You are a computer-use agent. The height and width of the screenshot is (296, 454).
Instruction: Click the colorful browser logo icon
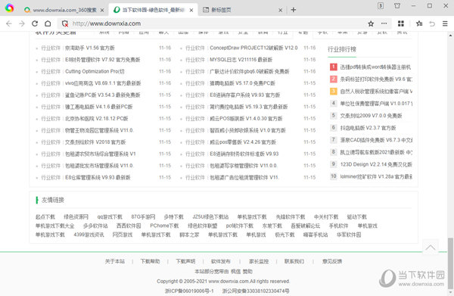coord(10,8)
